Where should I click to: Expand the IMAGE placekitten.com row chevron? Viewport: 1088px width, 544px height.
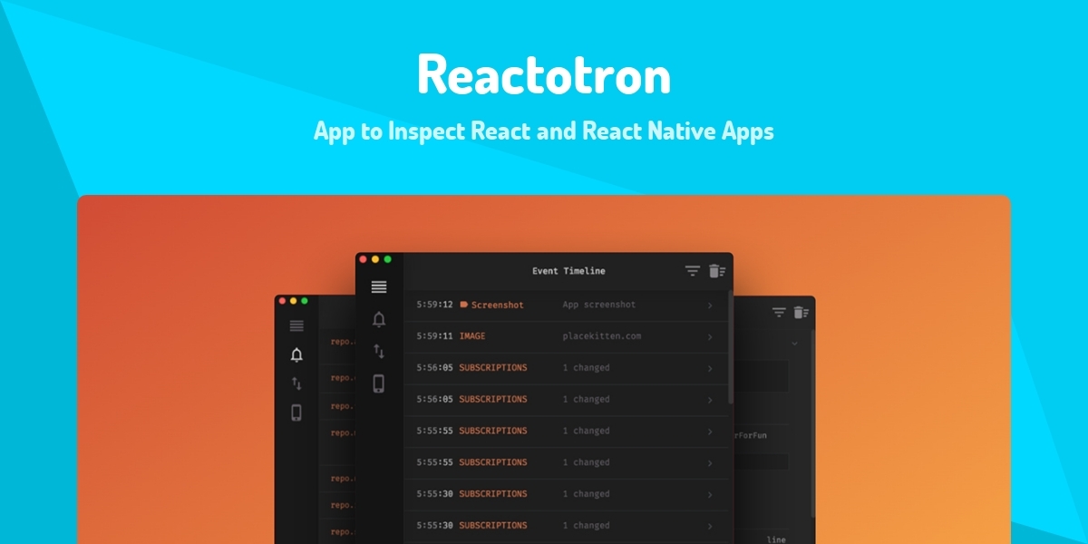point(710,336)
